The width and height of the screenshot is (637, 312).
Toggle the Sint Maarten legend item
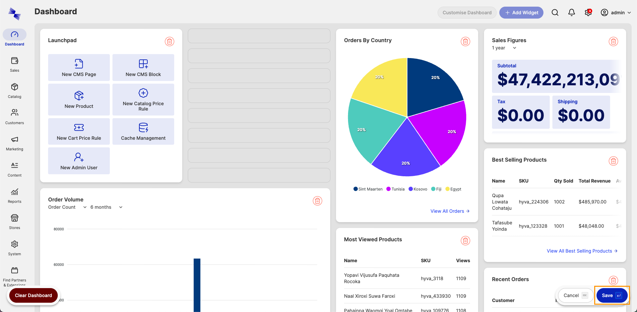[368, 189]
